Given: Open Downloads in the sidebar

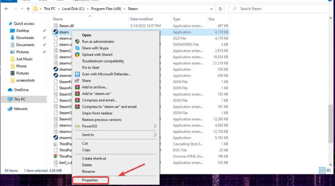Looking at the screenshot, I should [x=25, y=38].
